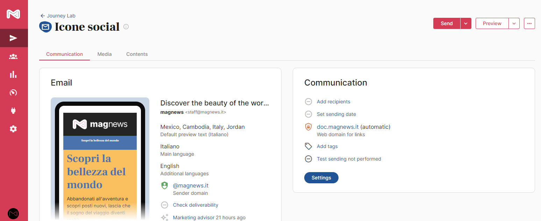Click the Email card heading
The width and height of the screenshot is (541, 221).
click(x=62, y=83)
